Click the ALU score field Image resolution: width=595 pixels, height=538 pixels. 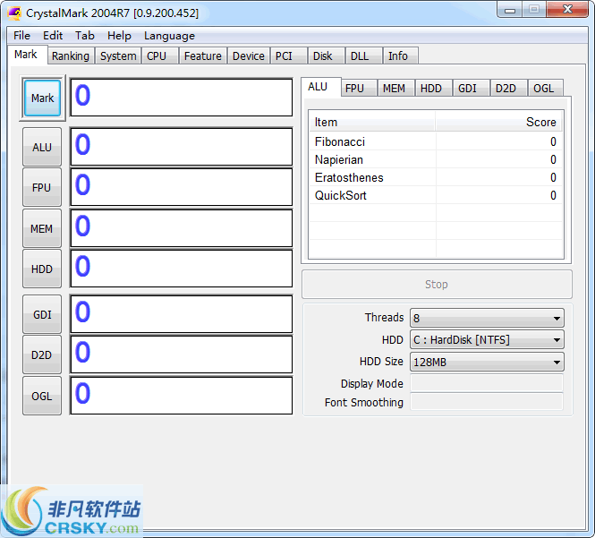[x=182, y=147]
